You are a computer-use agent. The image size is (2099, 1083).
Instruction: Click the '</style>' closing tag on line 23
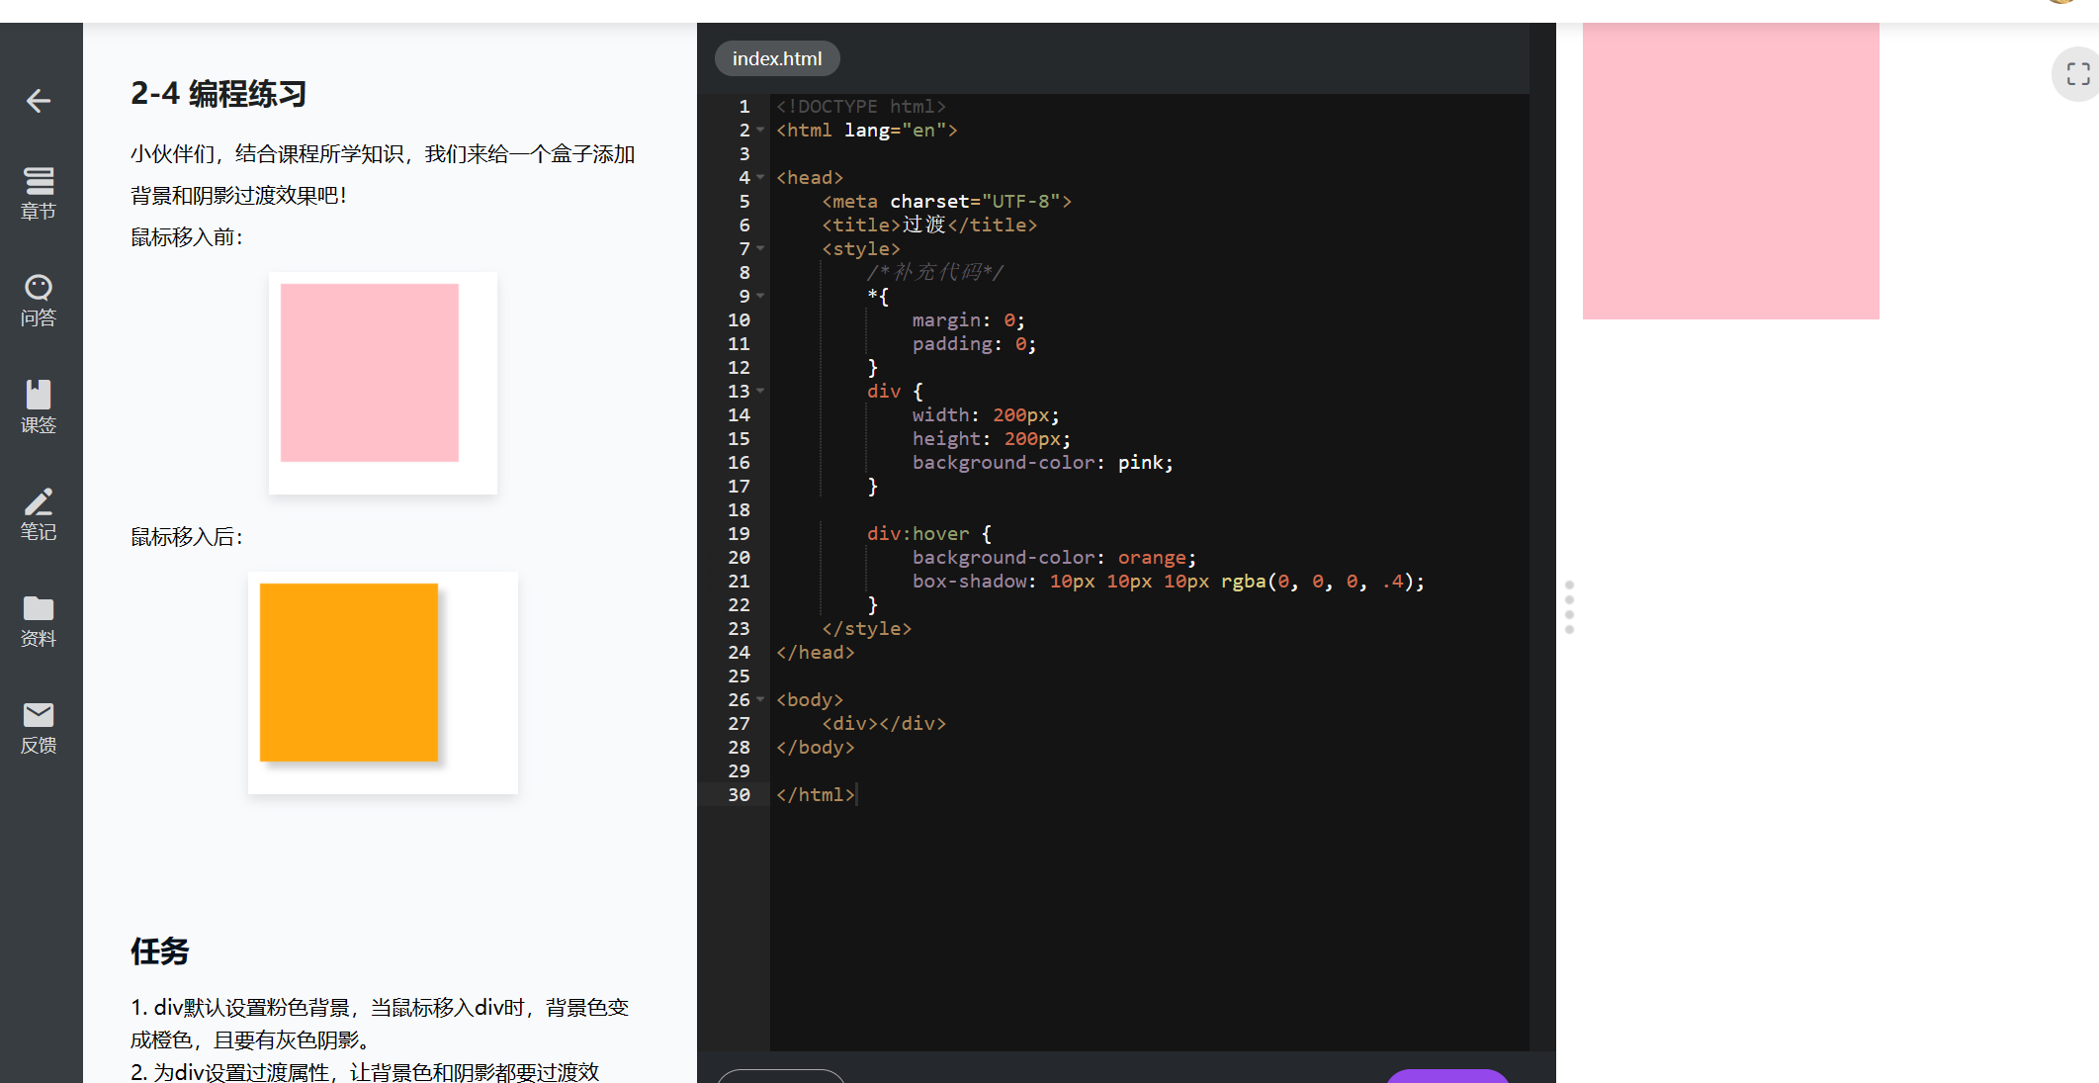[x=867, y=629]
